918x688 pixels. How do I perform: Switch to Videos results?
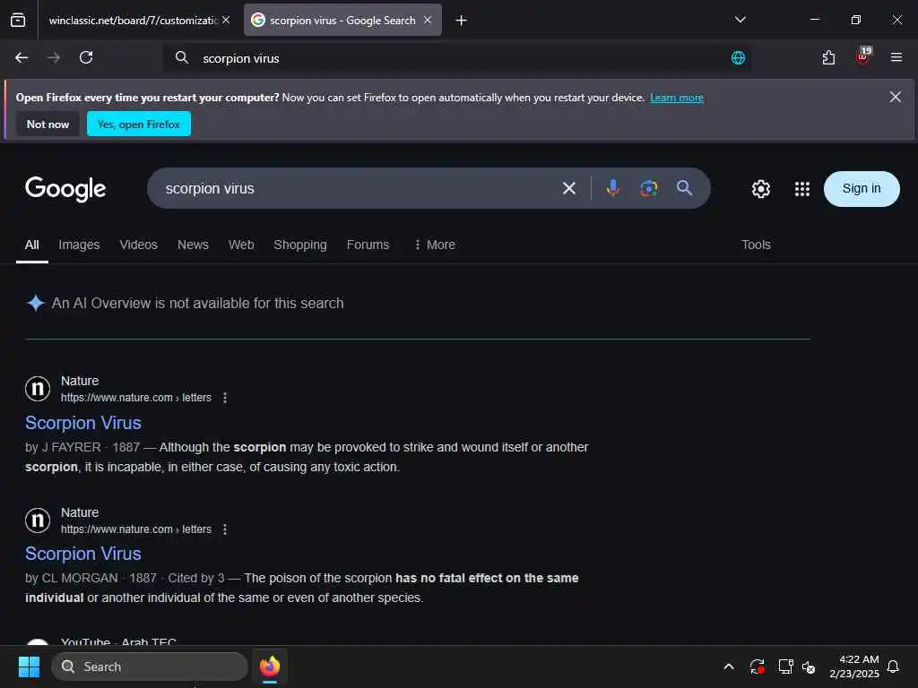(138, 245)
